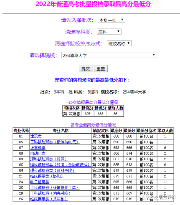Select major code 09 cell
The image size is (180, 205).
pos(21,159)
